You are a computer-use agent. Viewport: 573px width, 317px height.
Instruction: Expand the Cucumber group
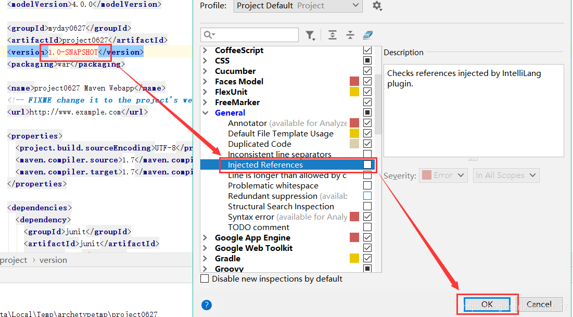[205, 71]
